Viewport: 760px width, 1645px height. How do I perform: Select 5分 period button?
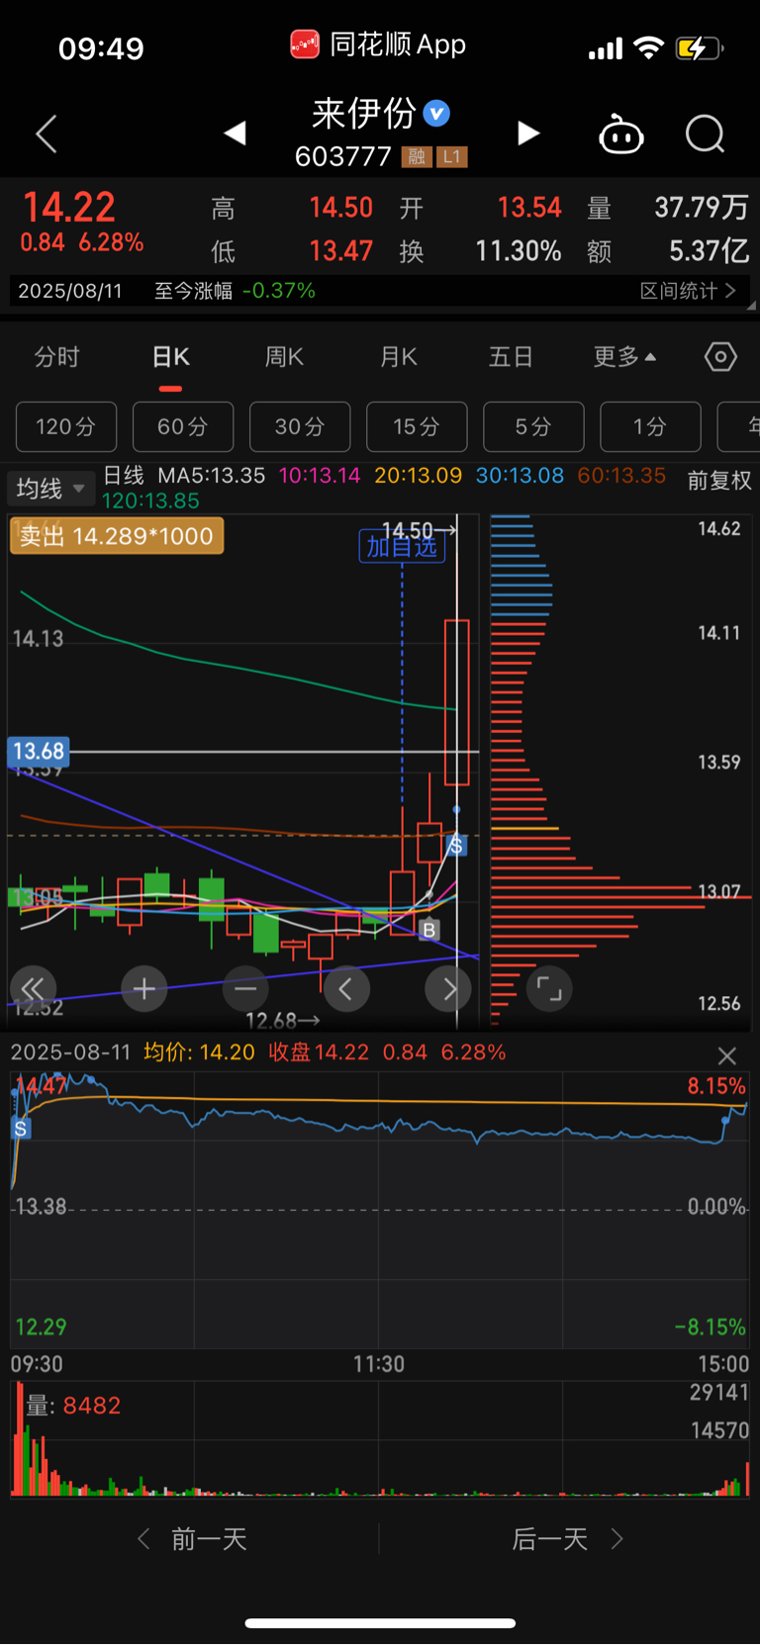coord(533,426)
